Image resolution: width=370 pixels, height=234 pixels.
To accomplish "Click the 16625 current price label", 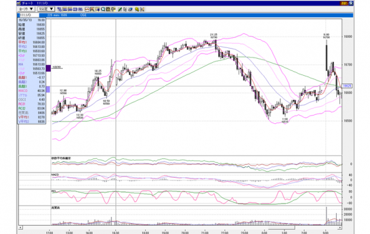I will coord(347,86).
